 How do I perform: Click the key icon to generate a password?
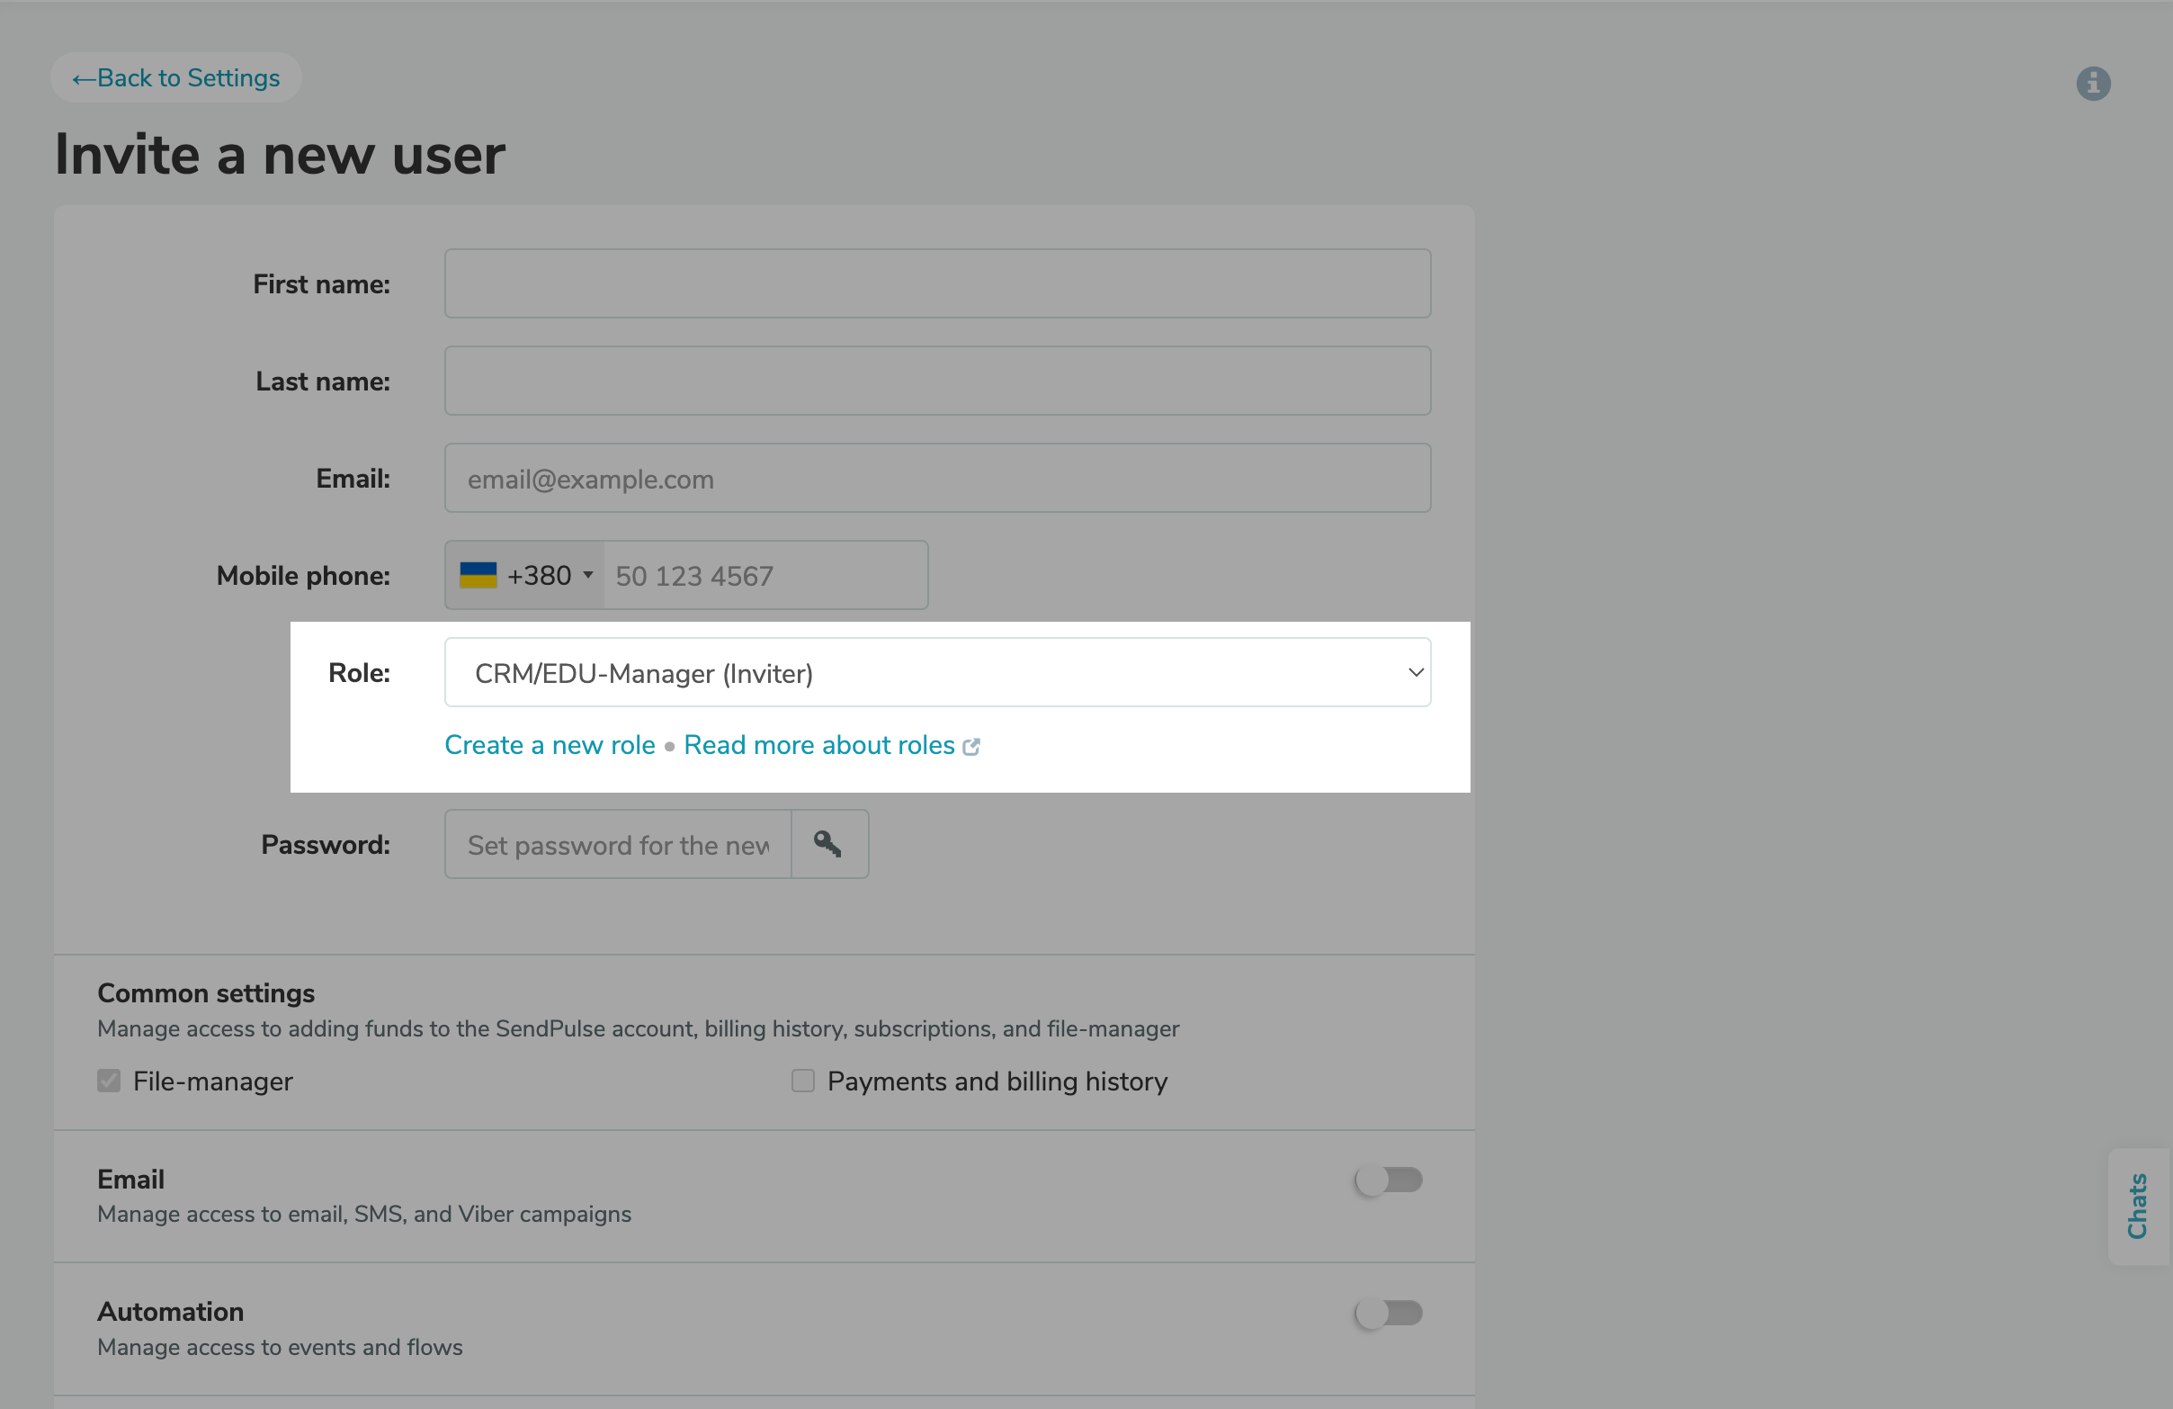(x=829, y=844)
